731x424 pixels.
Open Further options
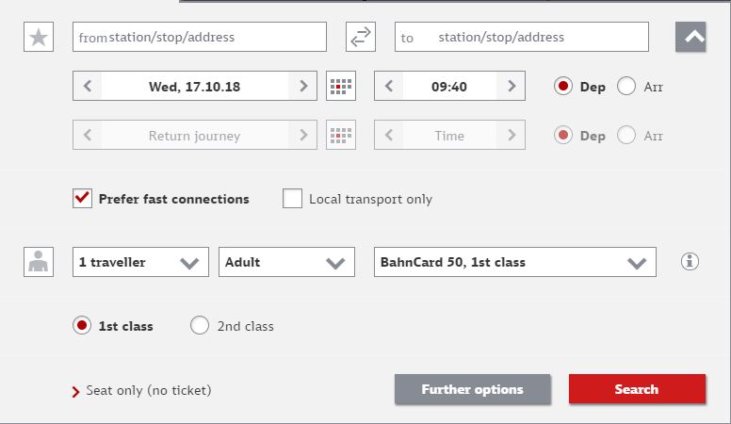(472, 389)
